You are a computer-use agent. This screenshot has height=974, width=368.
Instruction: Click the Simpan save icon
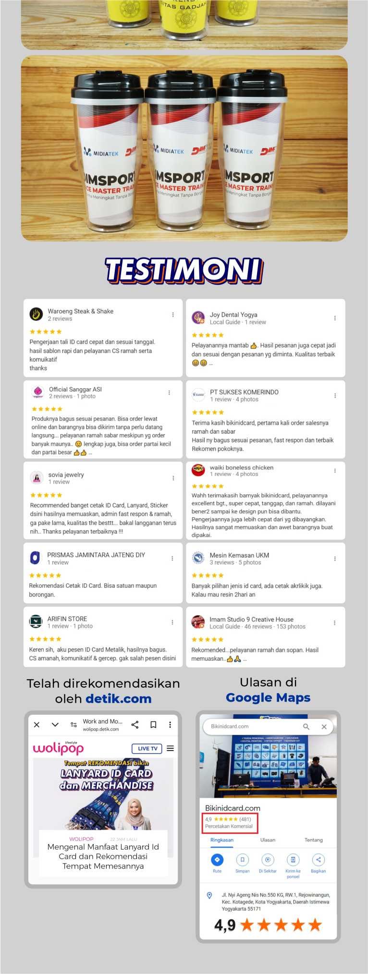coord(242,860)
